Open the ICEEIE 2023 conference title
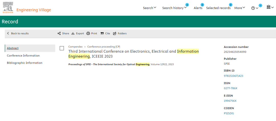The height and width of the screenshot is (121, 276). coord(134,54)
